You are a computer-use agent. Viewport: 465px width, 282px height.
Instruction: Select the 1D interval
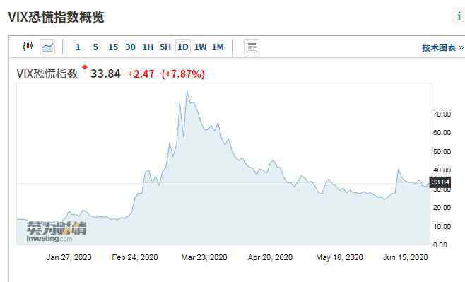click(x=182, y=47)
